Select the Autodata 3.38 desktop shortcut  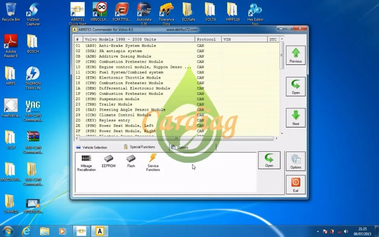(144, 14)
